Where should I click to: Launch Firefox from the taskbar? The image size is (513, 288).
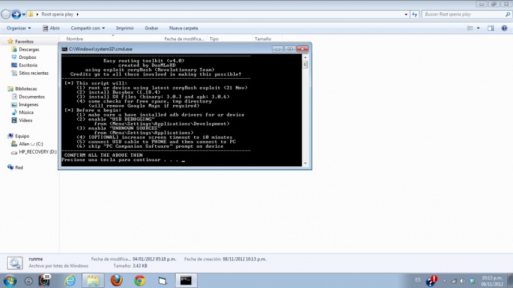click(116, 280)
